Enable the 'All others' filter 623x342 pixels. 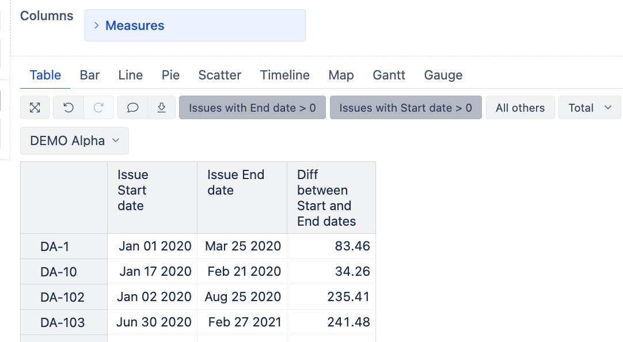(520, 108)
